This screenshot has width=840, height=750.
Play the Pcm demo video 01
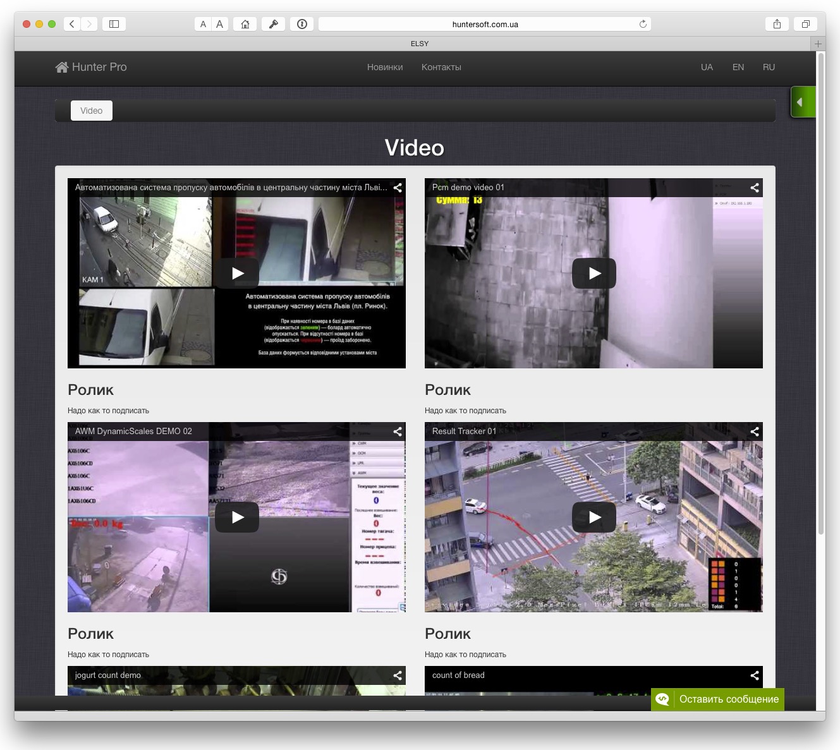593,274
